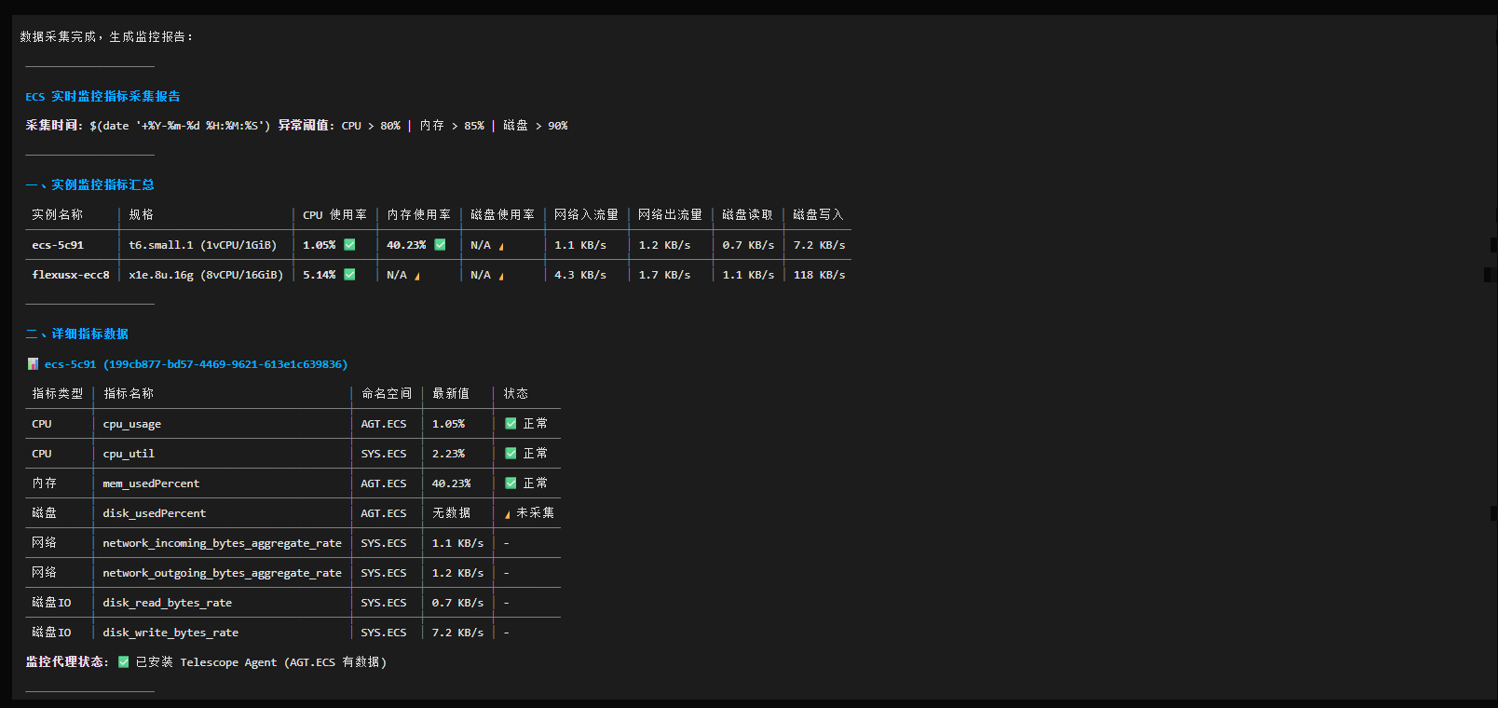
Task: Click the 最新值 column header
Action: 451,394
